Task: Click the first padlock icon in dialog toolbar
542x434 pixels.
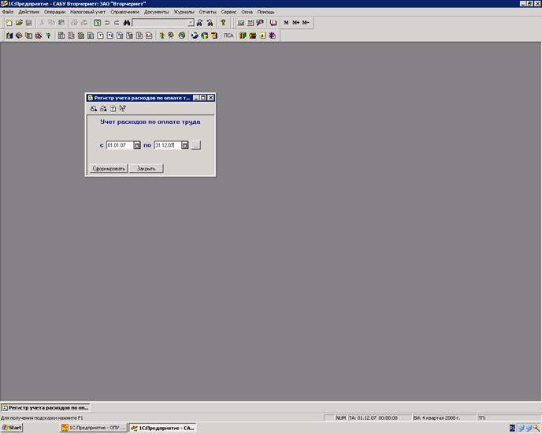Action: [x=93, y=108]
